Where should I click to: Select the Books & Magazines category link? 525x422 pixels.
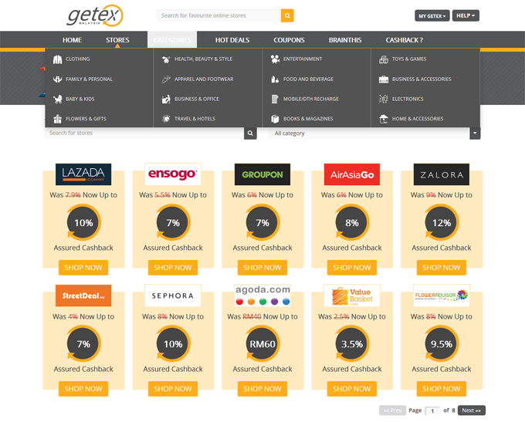[x=308, y=119]
